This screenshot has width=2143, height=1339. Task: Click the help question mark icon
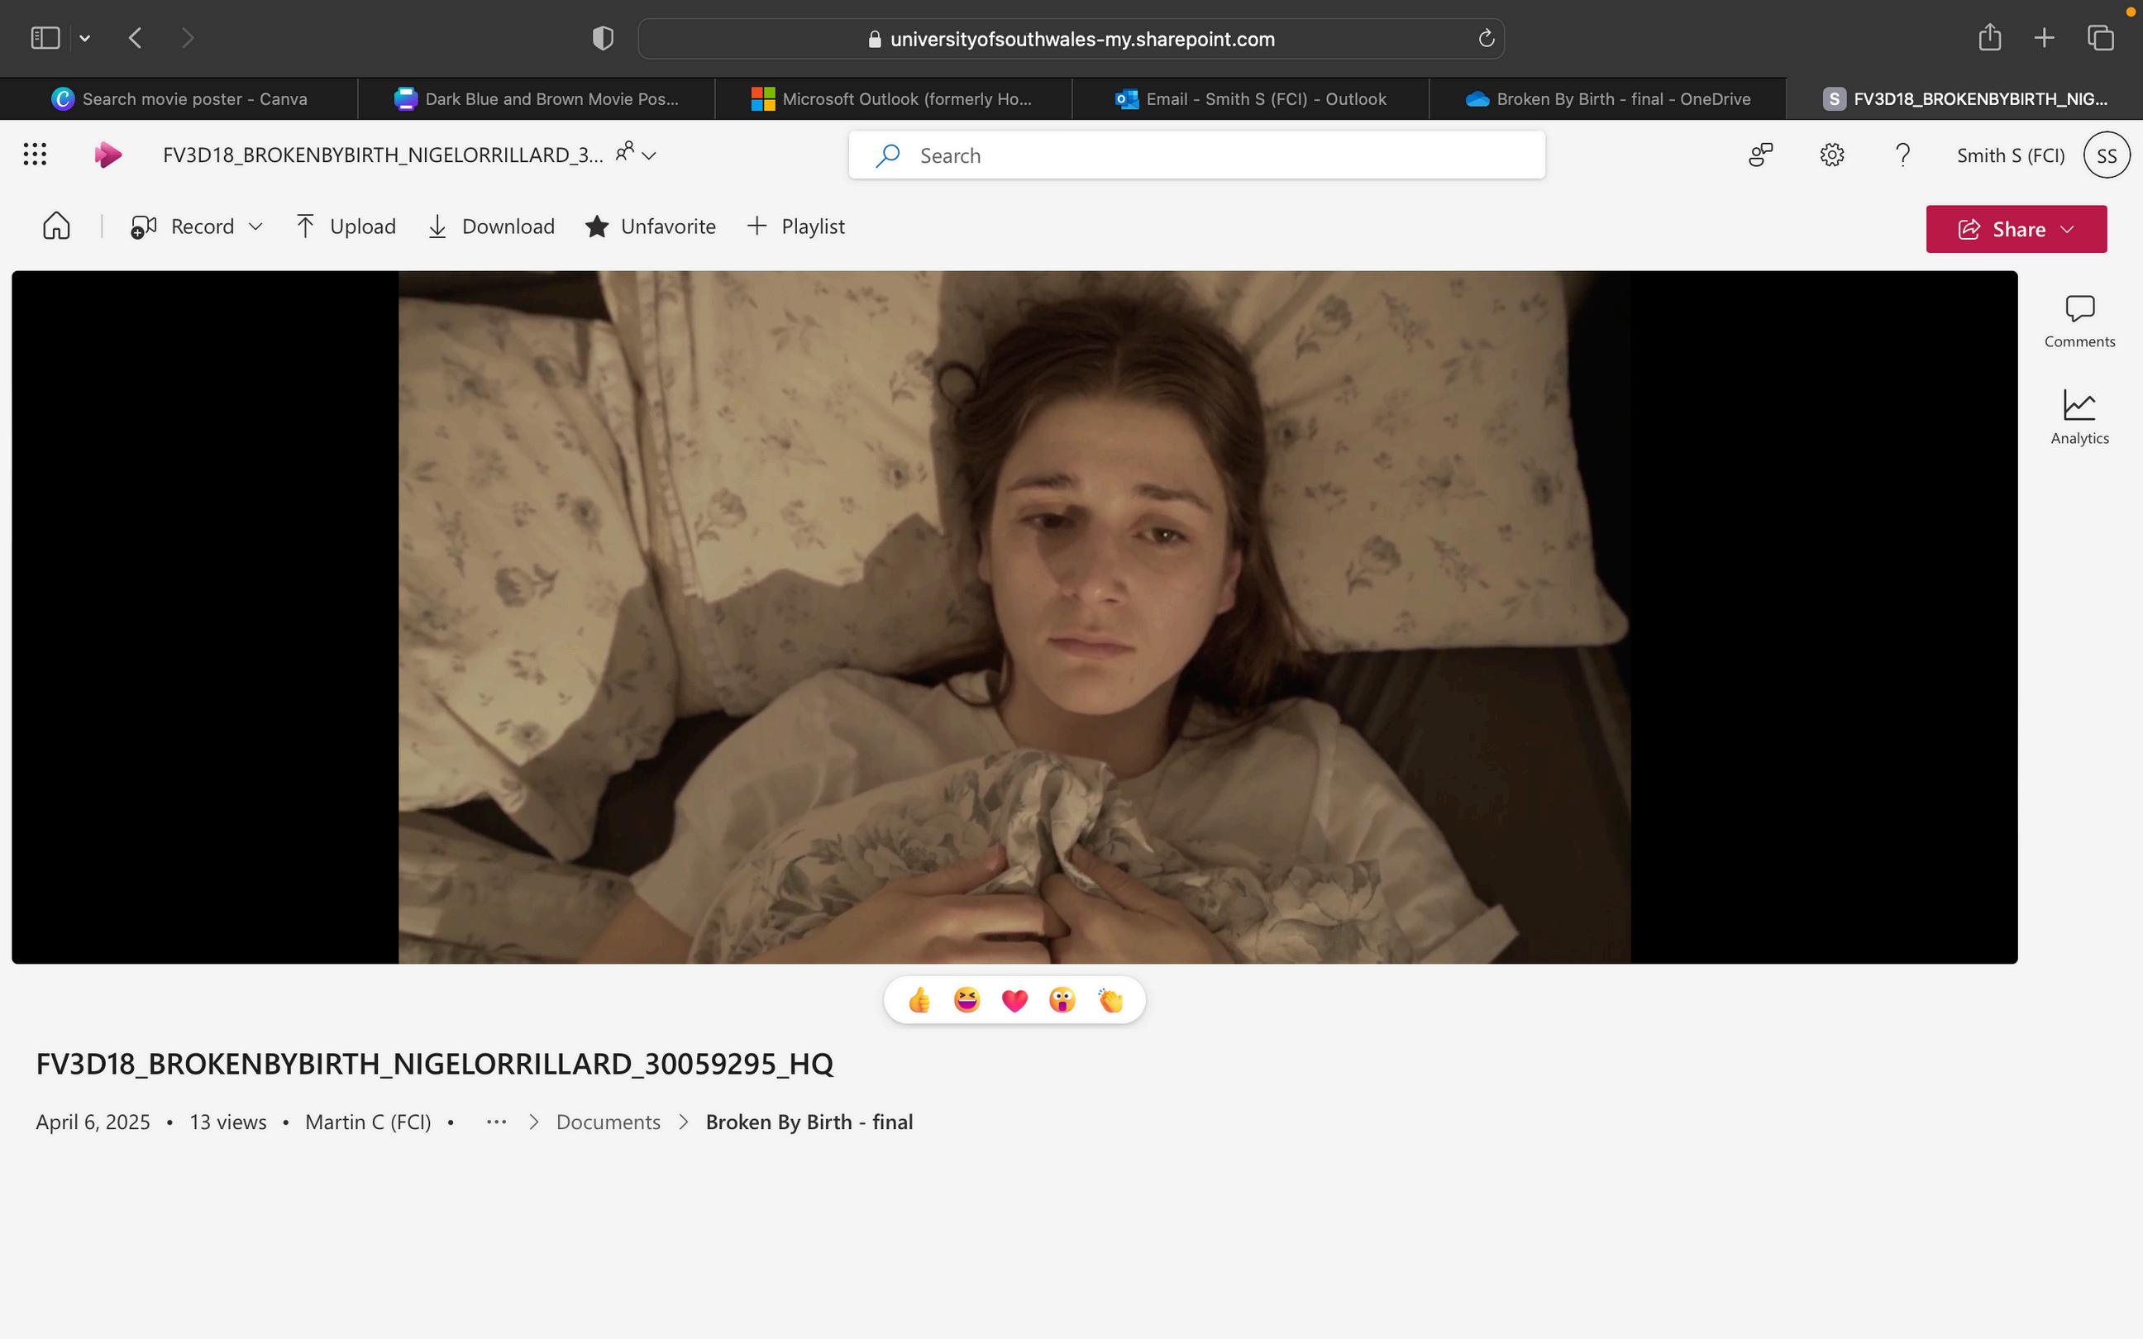[1902, 155]
